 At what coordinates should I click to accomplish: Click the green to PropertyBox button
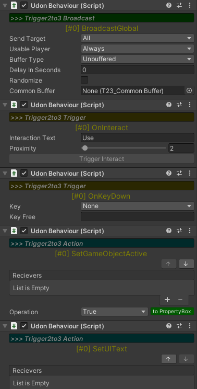(172, 311)
